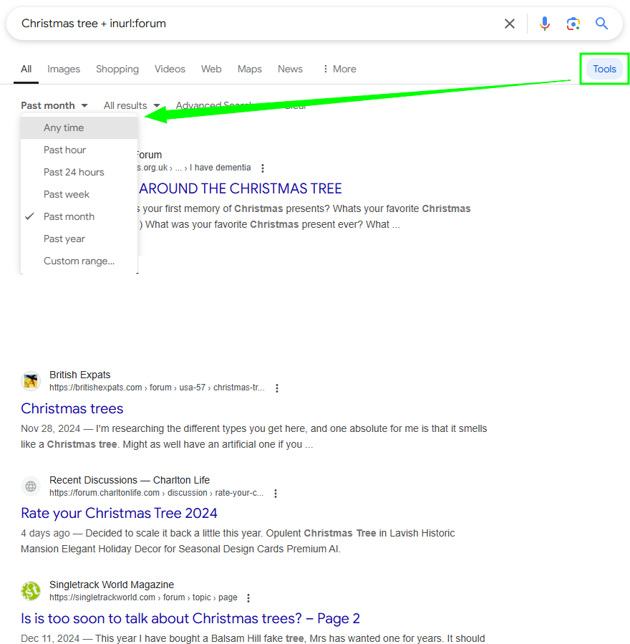The image size is (630, 644).
Task: Open the All results dropdown
Action: [x=132, y=105]
